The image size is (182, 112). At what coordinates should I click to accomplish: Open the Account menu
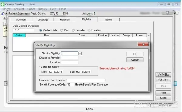pyautogui.click(x=19, y=9)
